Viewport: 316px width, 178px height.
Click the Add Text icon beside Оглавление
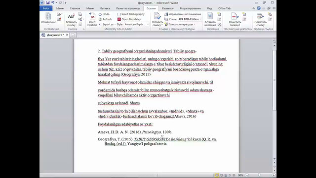click(x=59, y=14)
